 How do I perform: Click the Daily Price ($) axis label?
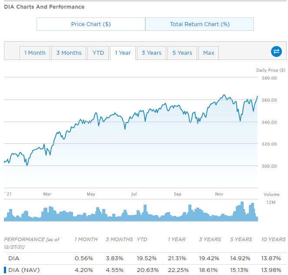pos(271,70)
